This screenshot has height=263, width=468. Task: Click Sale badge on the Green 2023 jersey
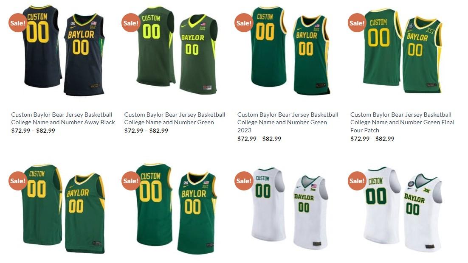click(244, 22)
